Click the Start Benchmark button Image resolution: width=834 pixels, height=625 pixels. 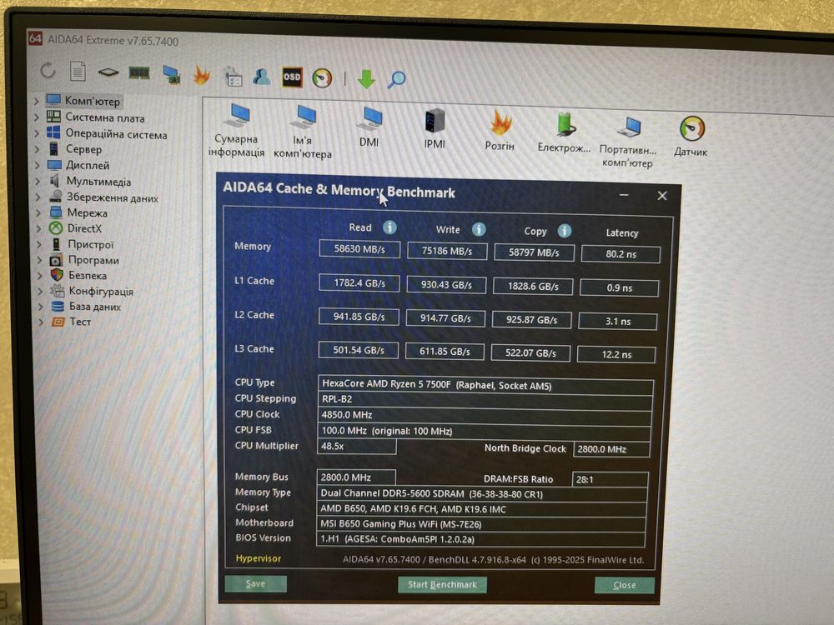click(442, 585)
